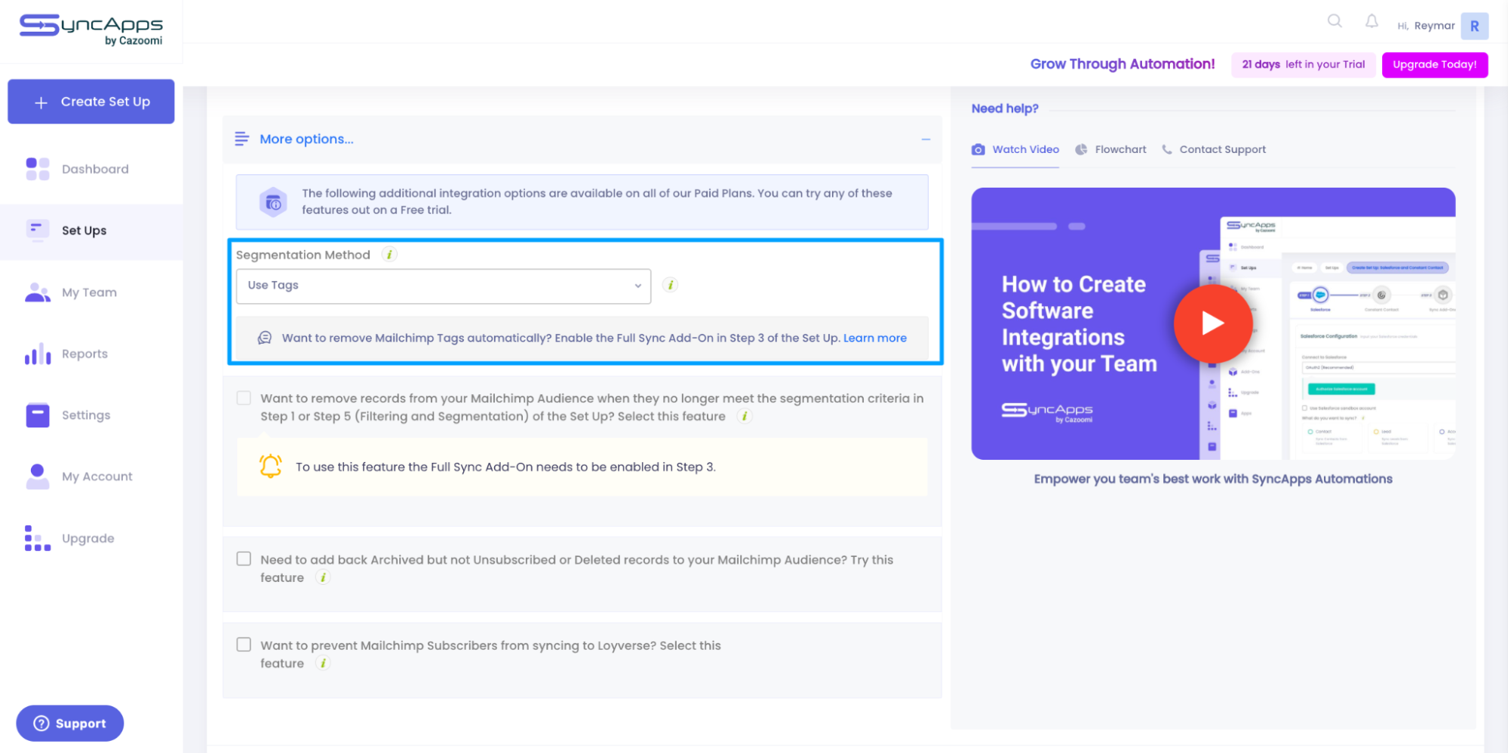This screenshot has width=1508, height=753.
Task: Click the More options lines icon
Action: [x=241, y=139]
